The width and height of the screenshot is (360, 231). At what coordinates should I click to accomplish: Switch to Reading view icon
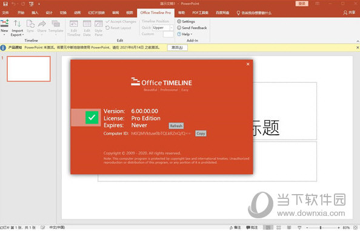(289, 227)
